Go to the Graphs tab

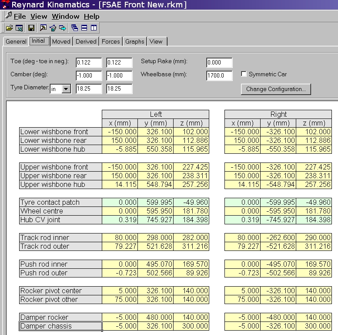[134, 41]
